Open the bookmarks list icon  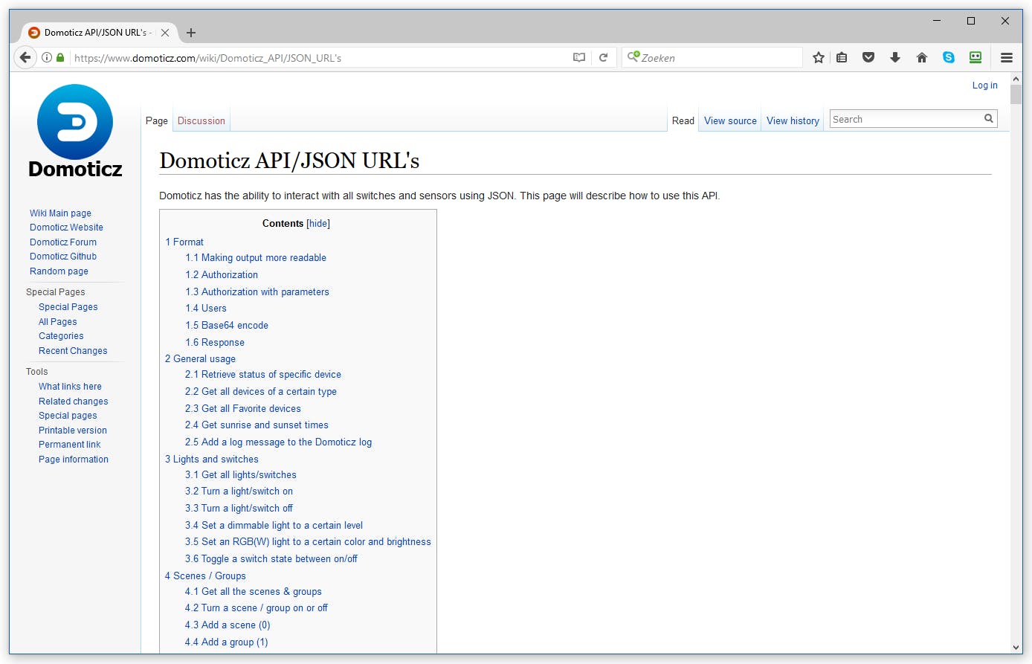(842, 57)
